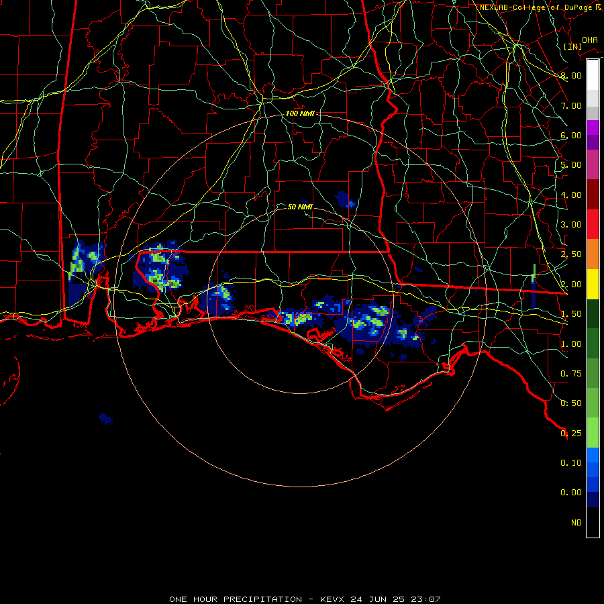Select the 7.00 scale value
Viewport: 604px width, 604px height.
[x=571, y=105]
